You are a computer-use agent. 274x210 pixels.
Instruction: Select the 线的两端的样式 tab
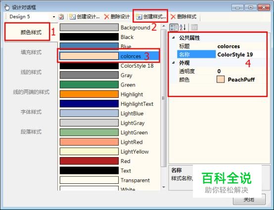pos(31,92)
